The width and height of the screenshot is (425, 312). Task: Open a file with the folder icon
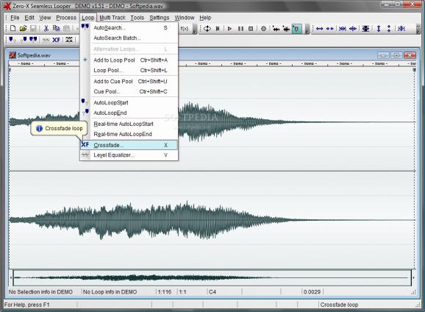coord(23,28)
